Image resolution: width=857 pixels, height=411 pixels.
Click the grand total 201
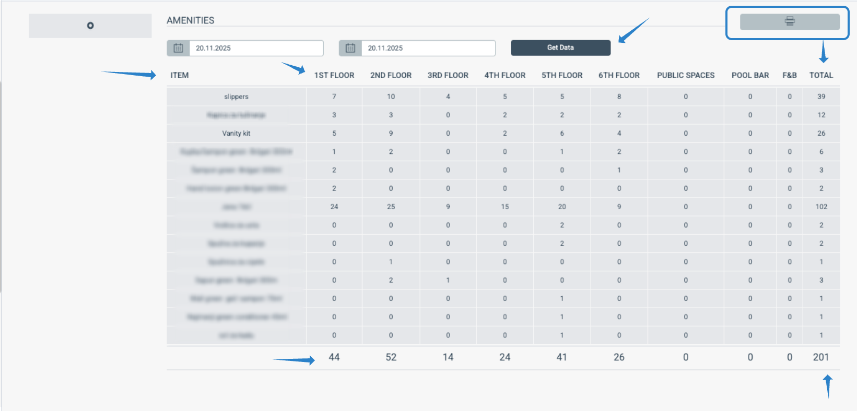coord(821,357)
